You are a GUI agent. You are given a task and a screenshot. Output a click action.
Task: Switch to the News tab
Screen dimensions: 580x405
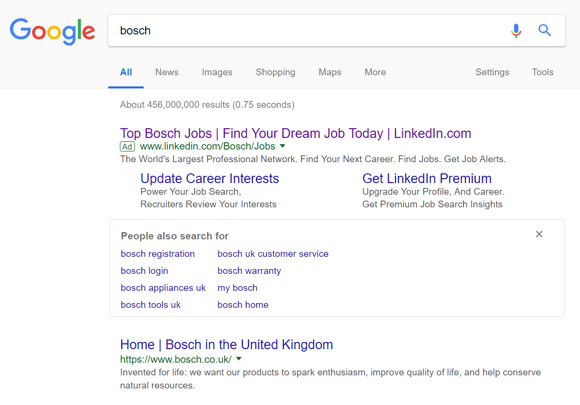click(167, 72)
